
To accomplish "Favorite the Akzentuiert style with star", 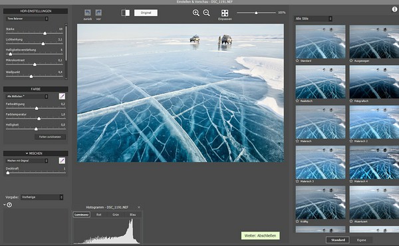I will (x=351, y=221).
